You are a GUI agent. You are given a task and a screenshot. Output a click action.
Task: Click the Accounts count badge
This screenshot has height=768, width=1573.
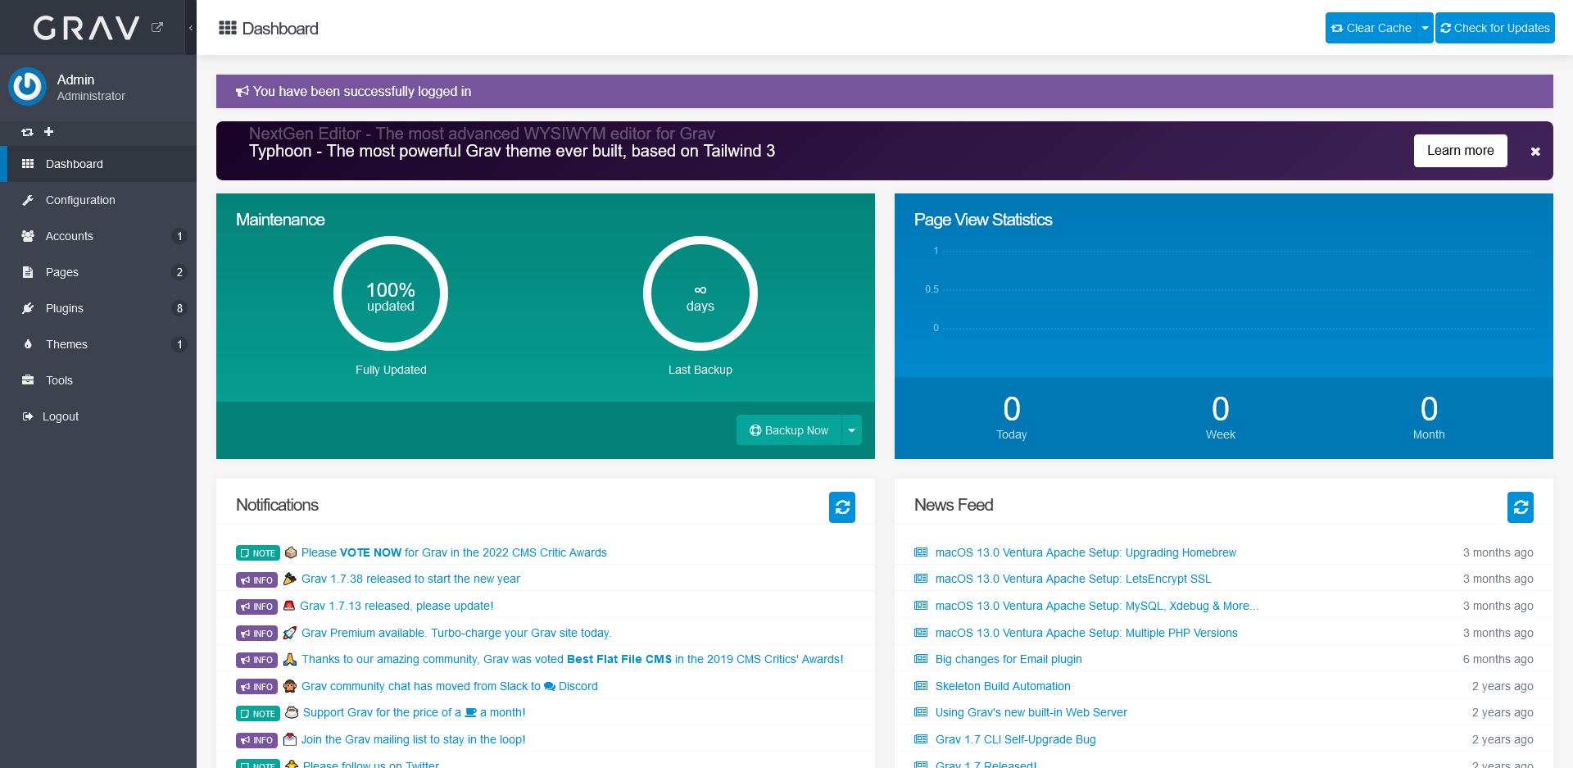click(x=179, y=236)
